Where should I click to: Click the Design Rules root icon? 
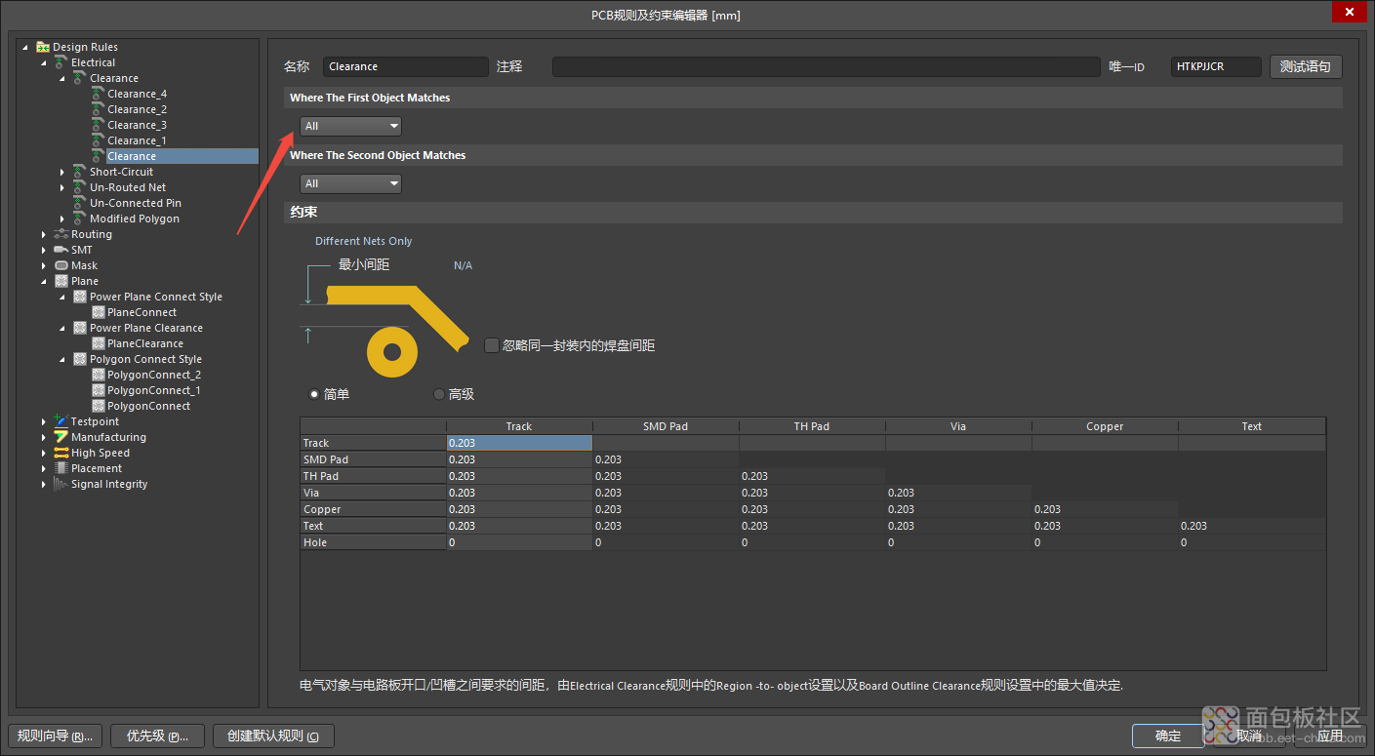click(43, 47)
